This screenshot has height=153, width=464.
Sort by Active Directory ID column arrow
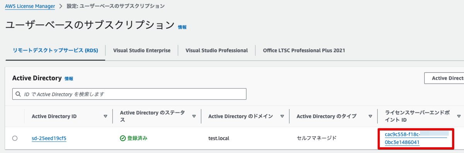click(x=106, y=116)
